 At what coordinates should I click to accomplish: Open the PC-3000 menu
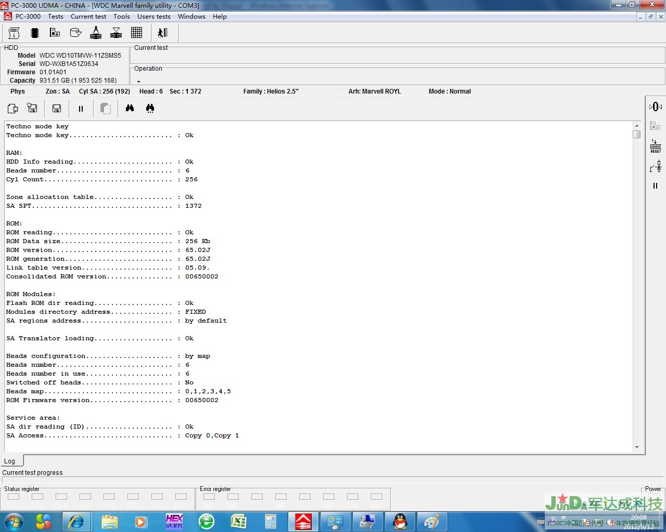[x=28, y=17]
